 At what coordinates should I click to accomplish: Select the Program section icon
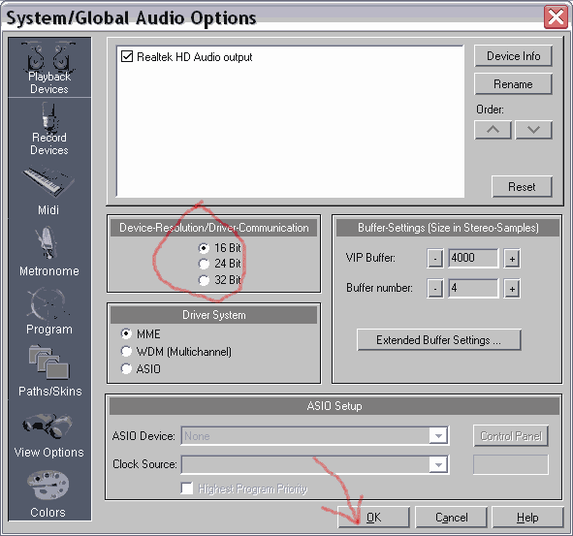click(x=48, y=304)
